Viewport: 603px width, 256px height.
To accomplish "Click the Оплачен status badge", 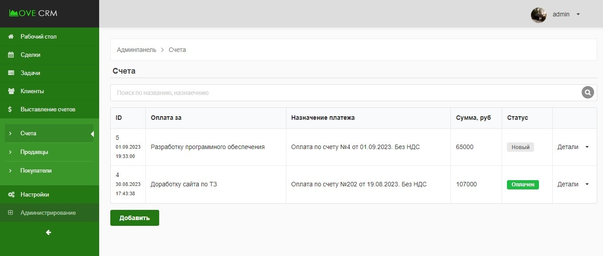I will [523, 185].
